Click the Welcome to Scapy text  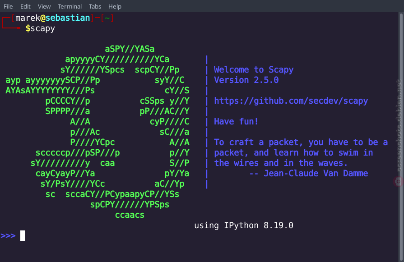click(x=254, y=70)
